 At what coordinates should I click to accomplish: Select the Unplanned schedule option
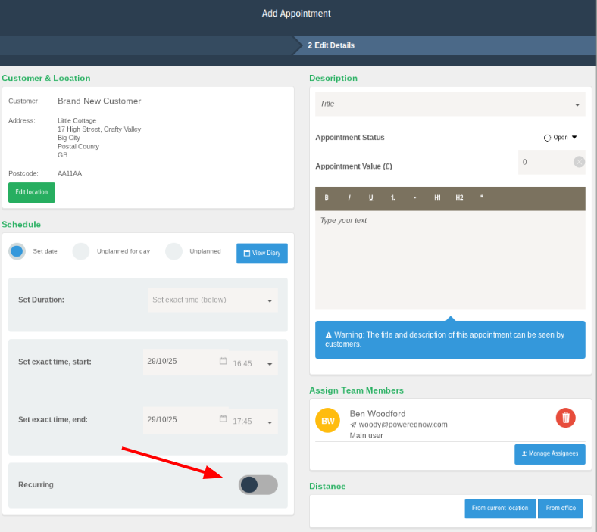(174, 251)
